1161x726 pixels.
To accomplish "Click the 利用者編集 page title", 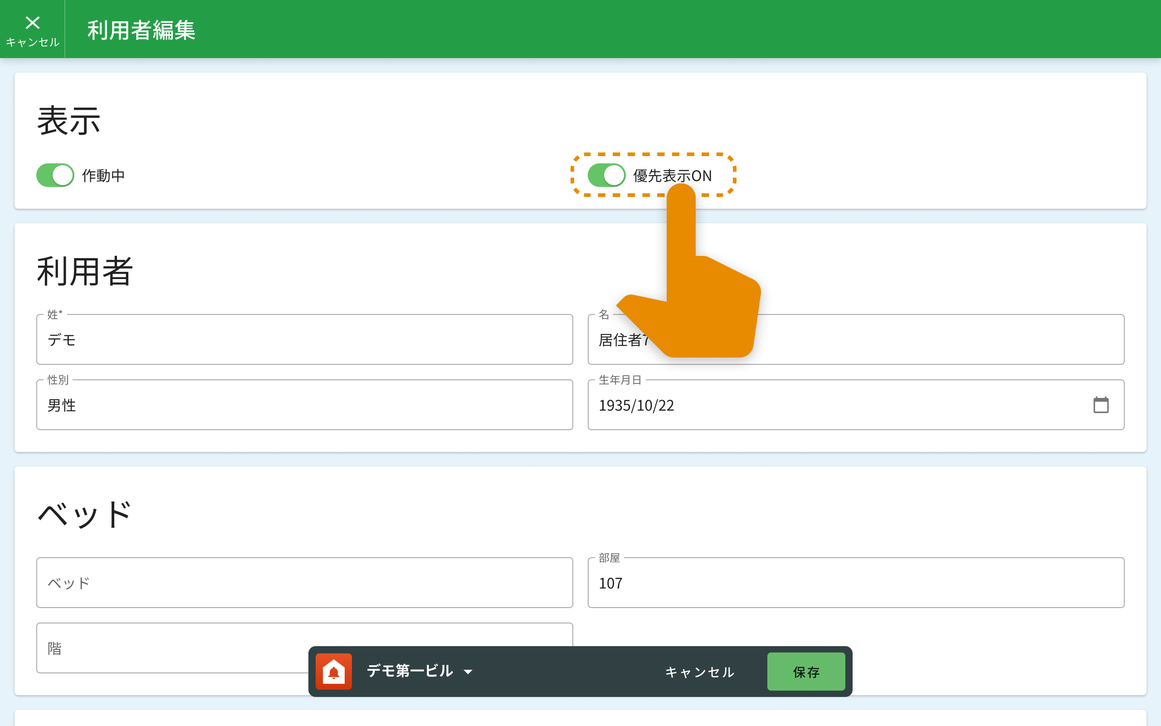I will [141, 30].
